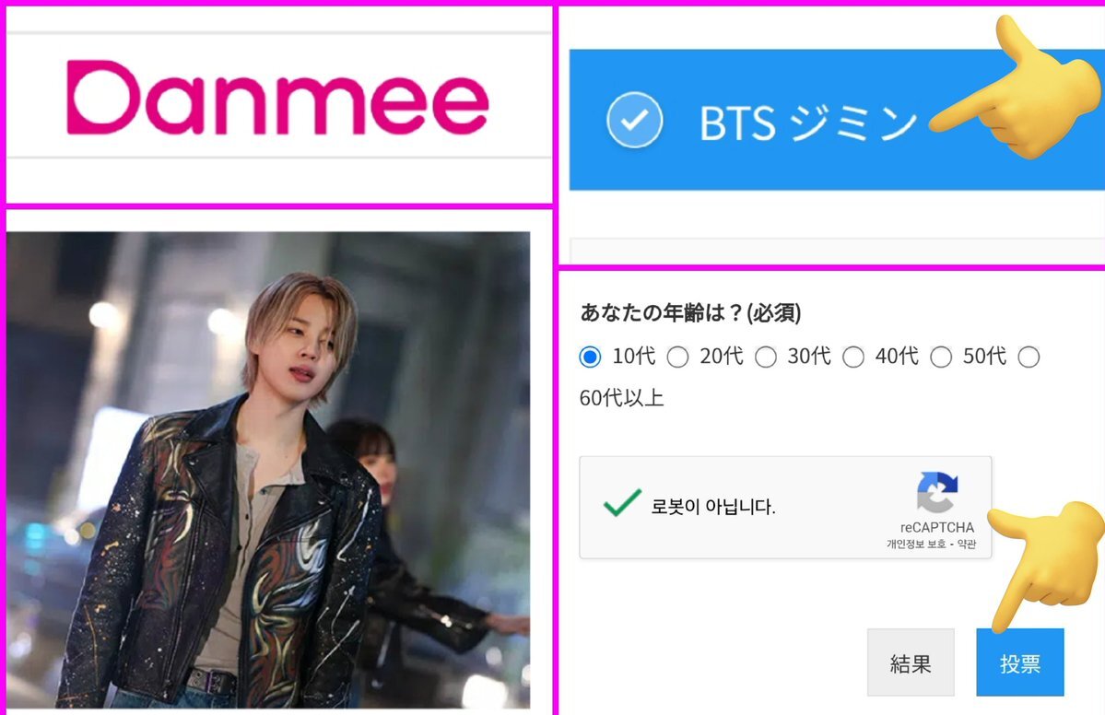This screenshot has width=1105, height=715.
Task: Click the checkmark circle beside BTS ジミン
Action: [x=634, y=120]
